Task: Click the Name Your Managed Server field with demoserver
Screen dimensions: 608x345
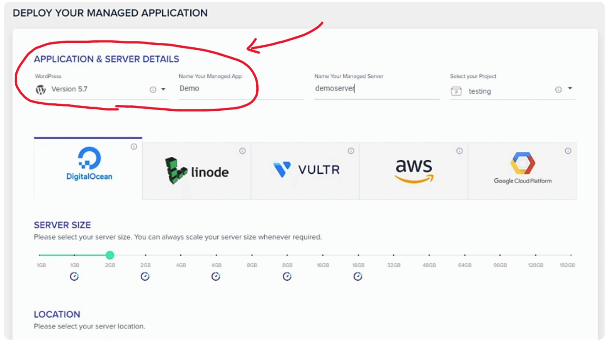Action: [377, 89]
